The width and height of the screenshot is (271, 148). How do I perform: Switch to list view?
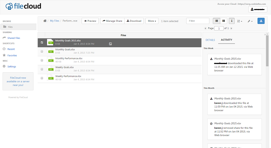pos(217,21)
